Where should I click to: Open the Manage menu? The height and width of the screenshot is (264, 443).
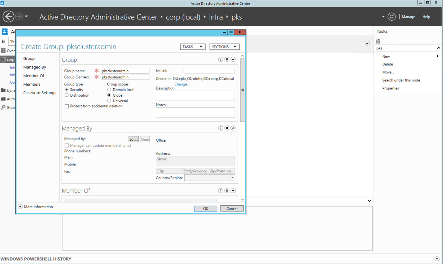coord(408,17)
